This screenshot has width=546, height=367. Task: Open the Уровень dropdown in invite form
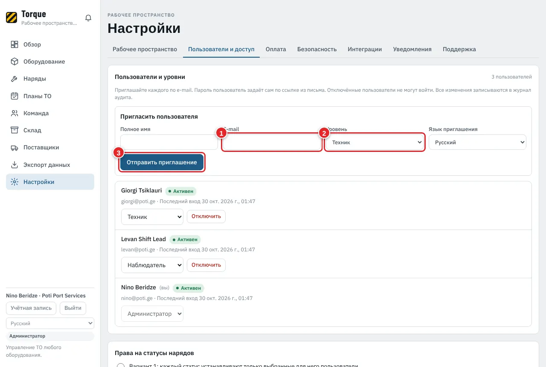(375, 142)
